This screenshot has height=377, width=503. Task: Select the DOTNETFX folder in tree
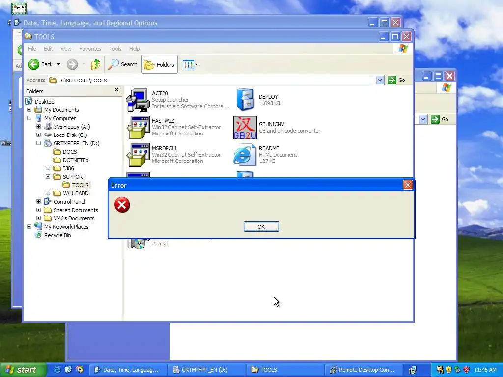tap(76, 160)
